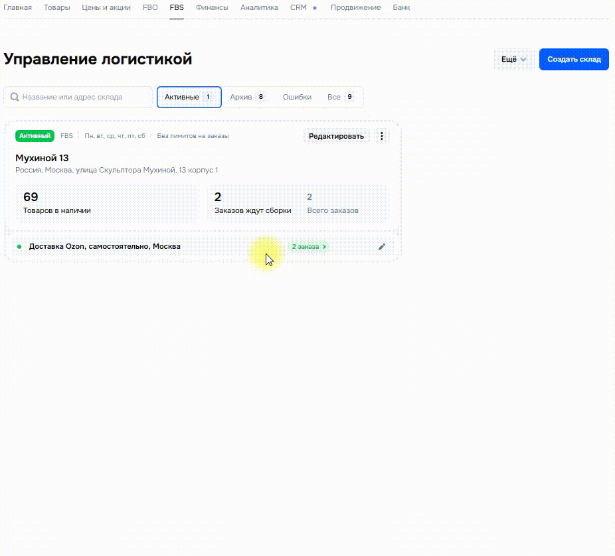Open the Ещё chevron arrow
This screenshot has width=615, height=556.
pyautogui.click(x=524, y=59)
